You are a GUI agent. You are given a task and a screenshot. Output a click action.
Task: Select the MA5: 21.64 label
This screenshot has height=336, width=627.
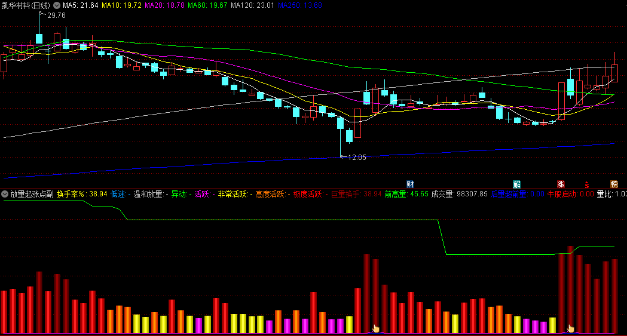[80, 5]
